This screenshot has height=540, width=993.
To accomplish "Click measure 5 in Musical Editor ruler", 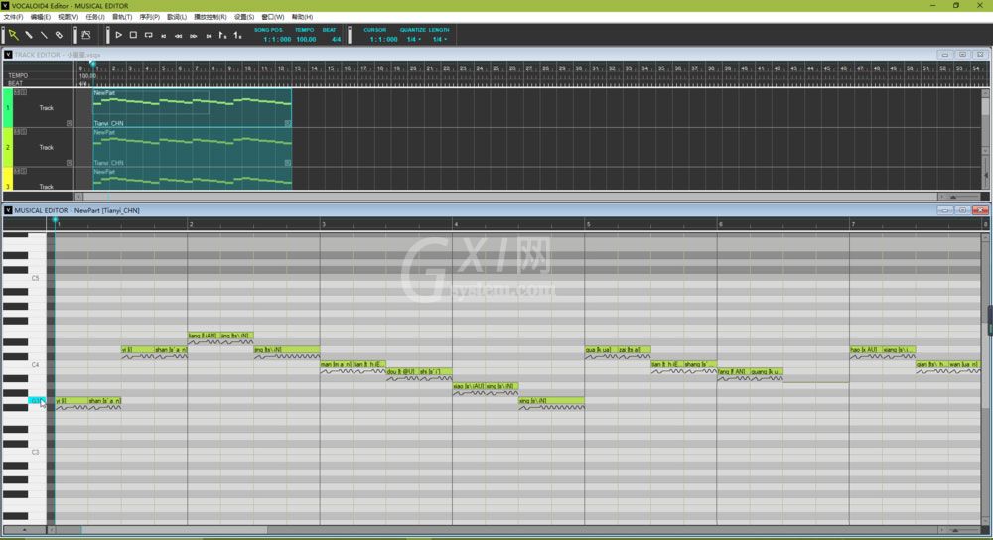I will click(588, 224).
